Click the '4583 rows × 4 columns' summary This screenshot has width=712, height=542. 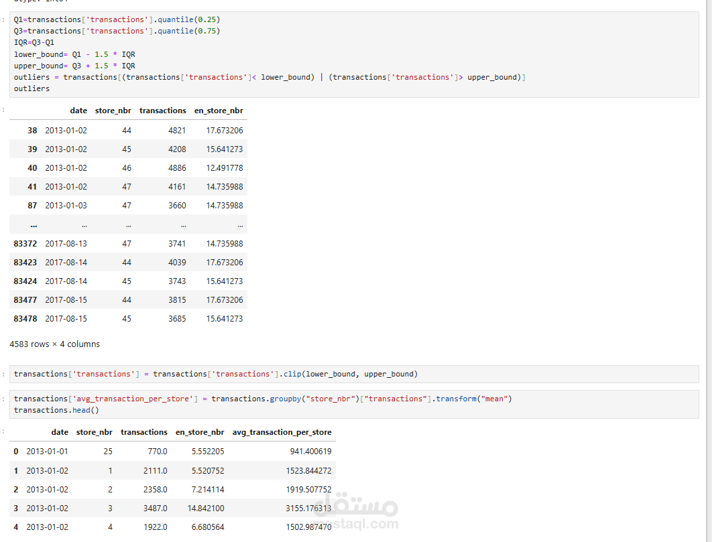(x=54, y=344)
